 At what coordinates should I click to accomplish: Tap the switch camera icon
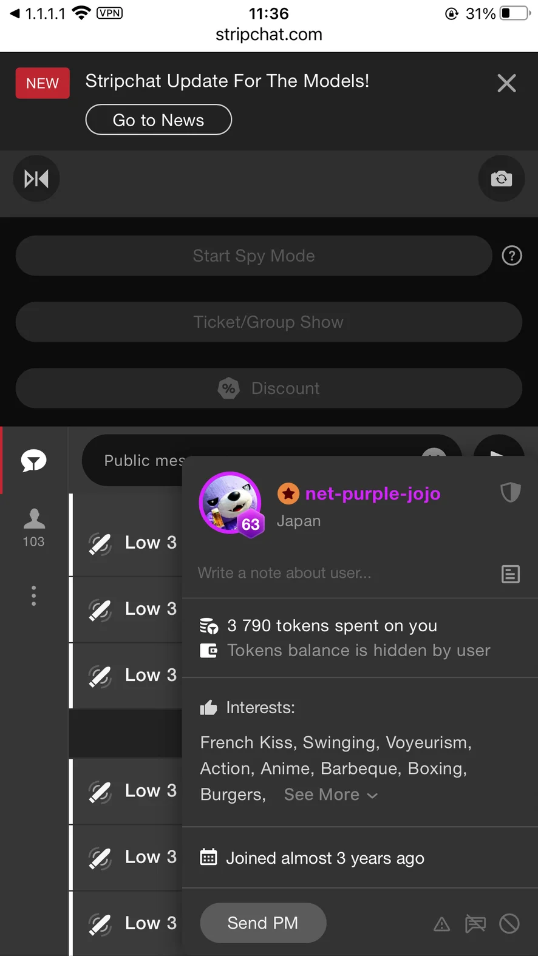tap(501, 179)
